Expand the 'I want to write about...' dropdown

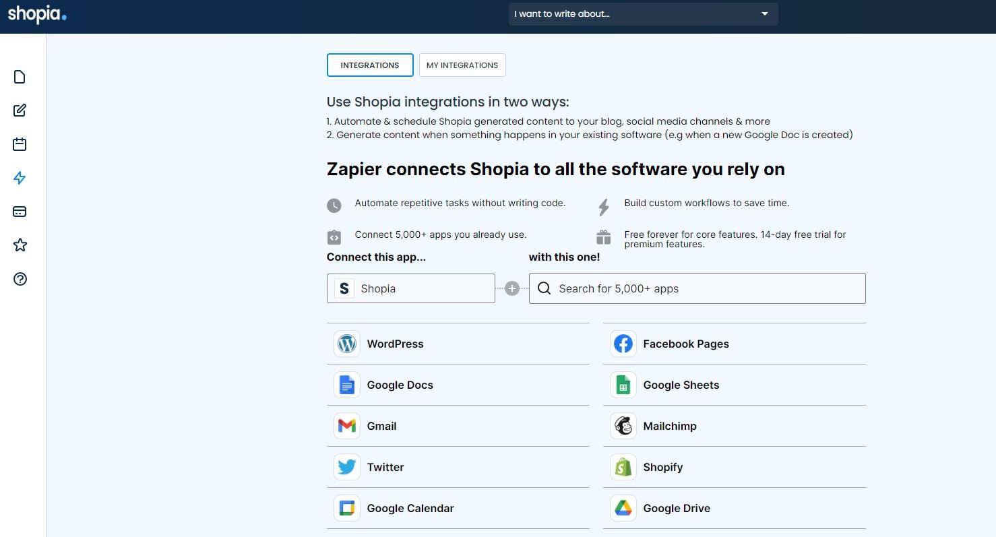(x=644, y=14)
